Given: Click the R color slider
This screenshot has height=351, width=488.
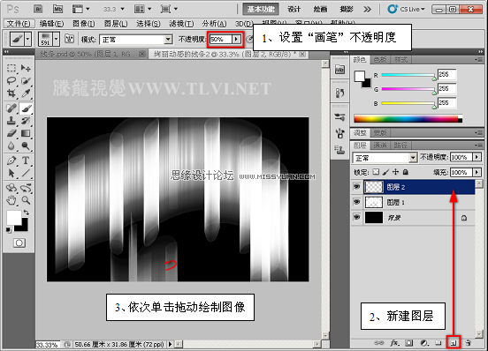Looking at the screenshot, I should coord(408,75).
